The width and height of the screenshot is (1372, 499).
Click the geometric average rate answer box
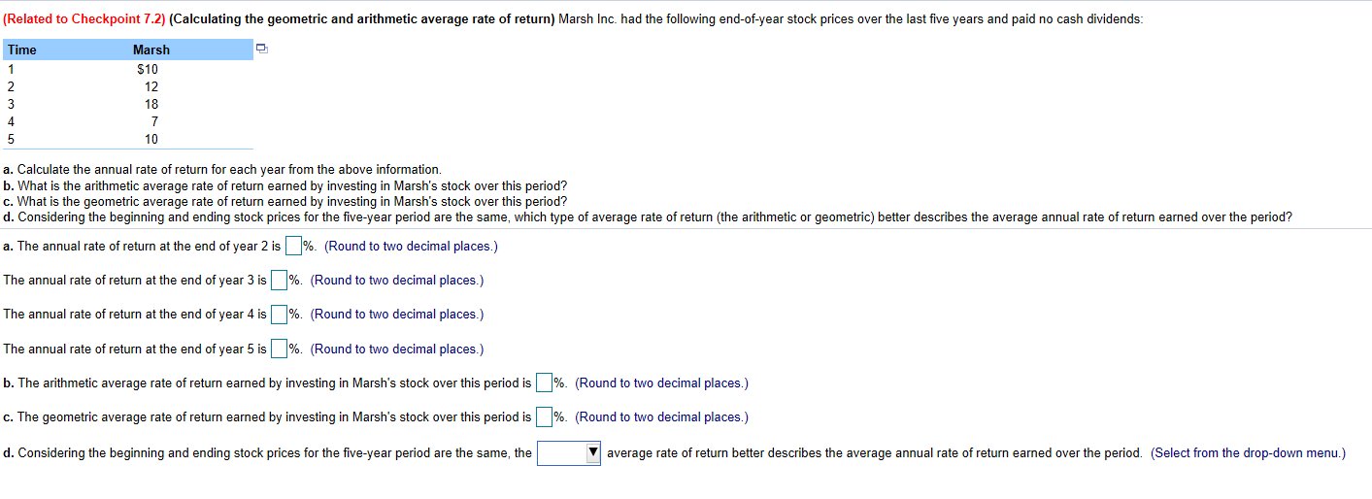tap(544, 417)
